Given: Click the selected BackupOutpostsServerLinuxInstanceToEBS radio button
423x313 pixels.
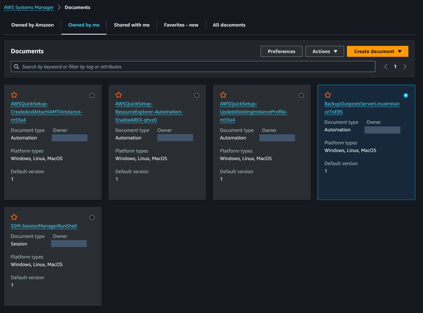Looking at the screenshot, I should click(406, 95).
